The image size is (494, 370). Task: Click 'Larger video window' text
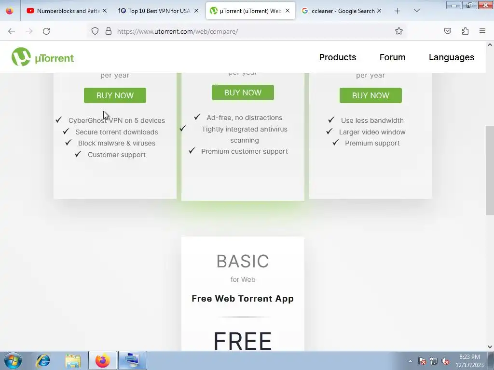pos(372,132)
